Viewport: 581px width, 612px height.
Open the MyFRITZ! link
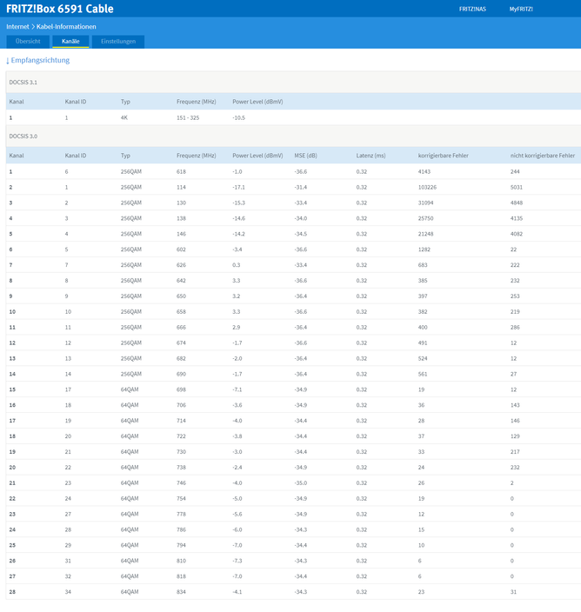(x=521, y=9)
